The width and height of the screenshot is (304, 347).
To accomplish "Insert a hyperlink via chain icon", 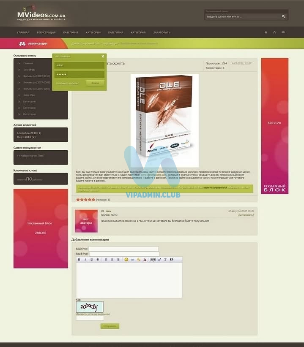I will (132, 259).
